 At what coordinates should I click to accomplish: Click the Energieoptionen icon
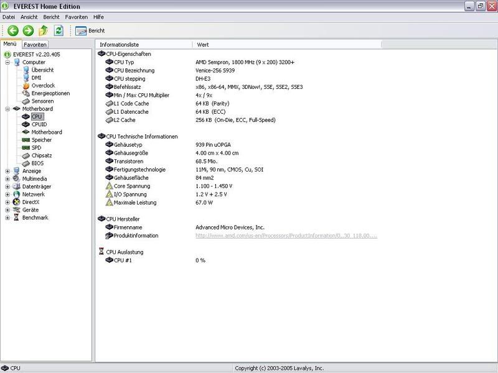[x=26, y=93]
